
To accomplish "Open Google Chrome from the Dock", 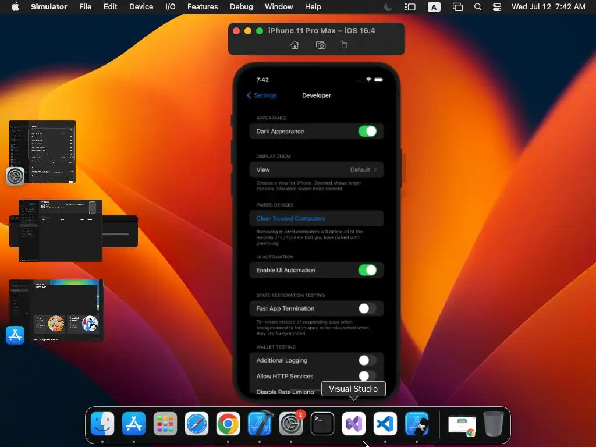I will [x=228, y=424].
